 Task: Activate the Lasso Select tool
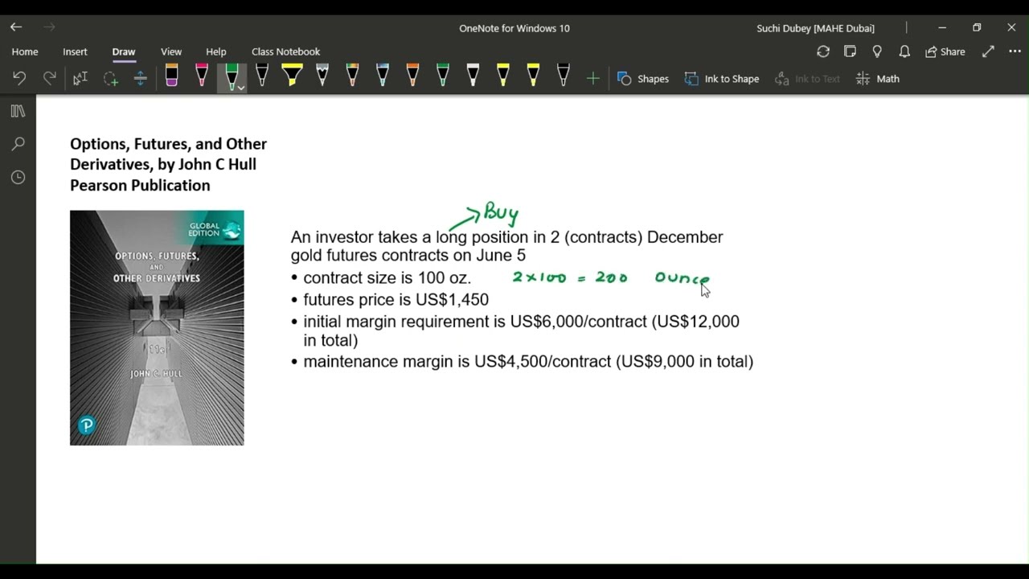[110, 79]
